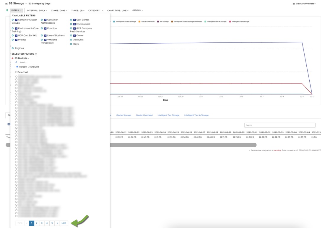Click the bar chart icon before S3 Storage title
The height and width of the screenshot is (229, 325).
pos(6,4)
